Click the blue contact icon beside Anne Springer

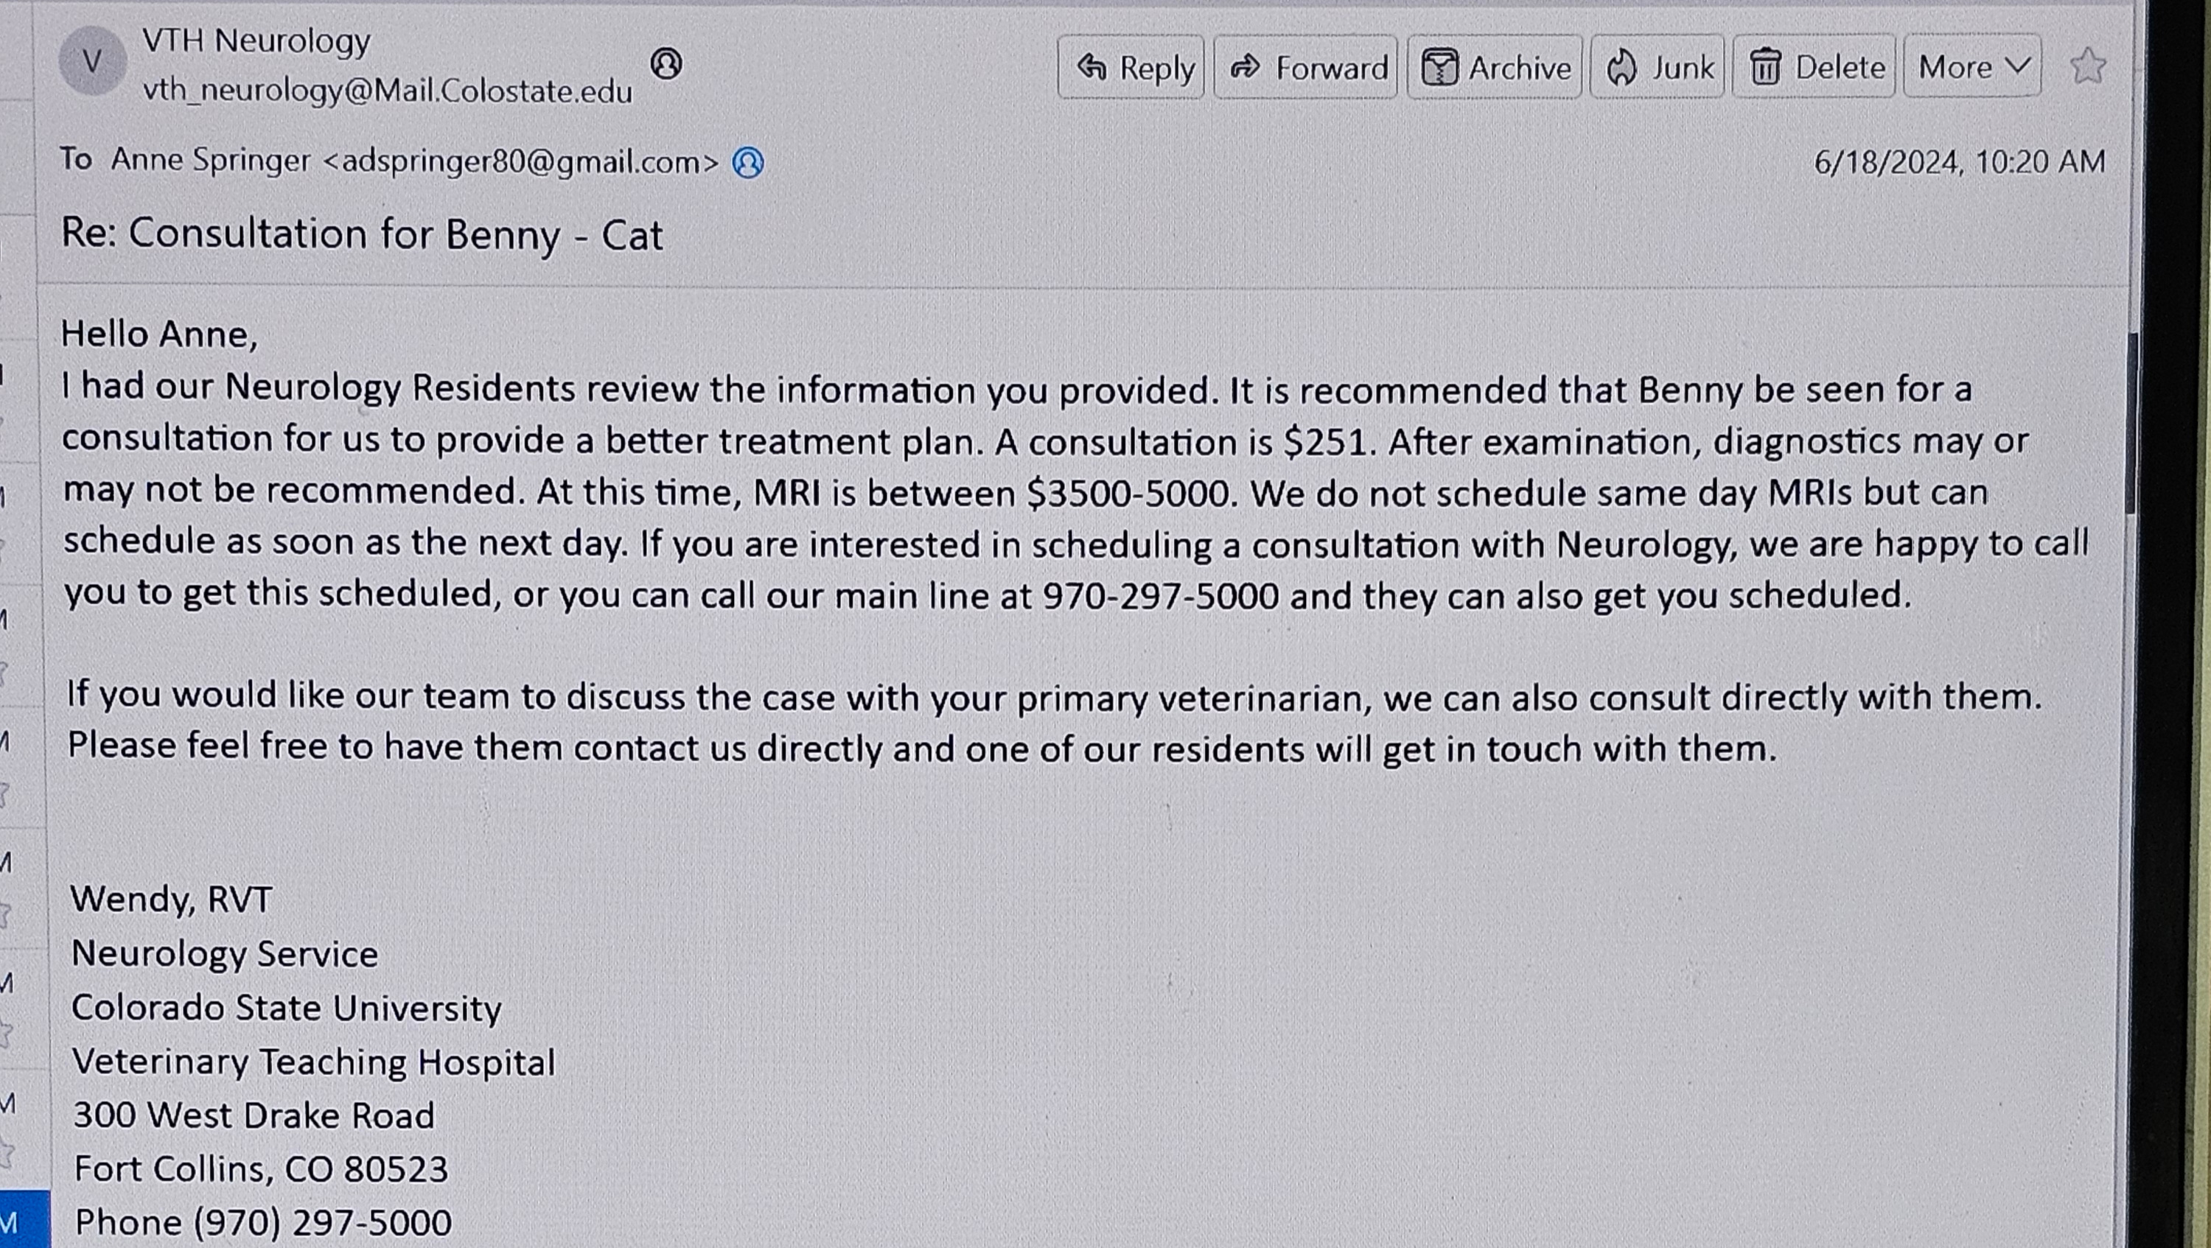pyautogui.click(x=747, y=162)
